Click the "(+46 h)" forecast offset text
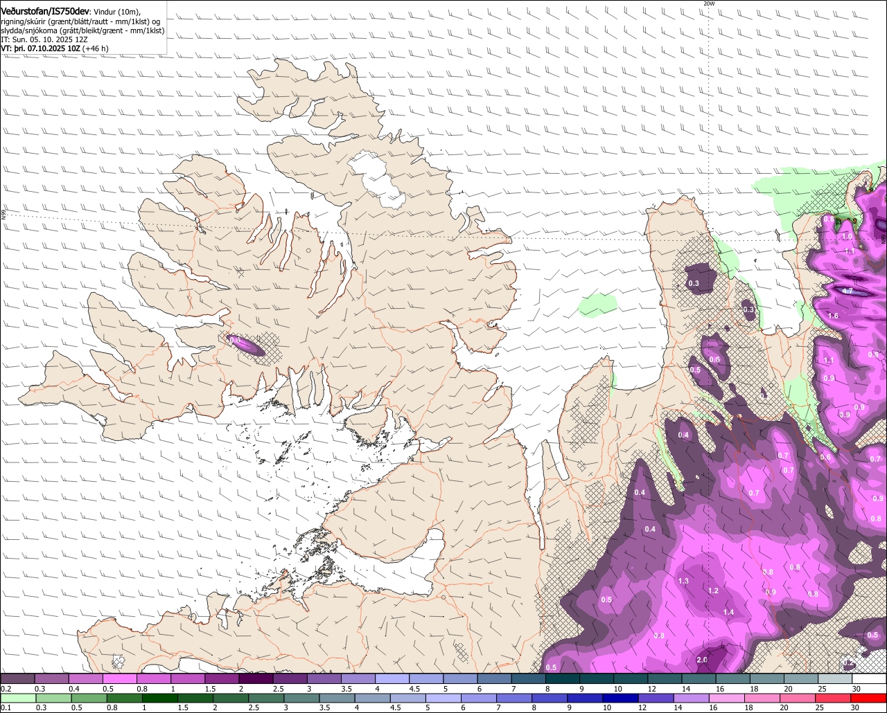Image resolution: width=887 pixels, height=713 pixels. click(x=96, y=48)
